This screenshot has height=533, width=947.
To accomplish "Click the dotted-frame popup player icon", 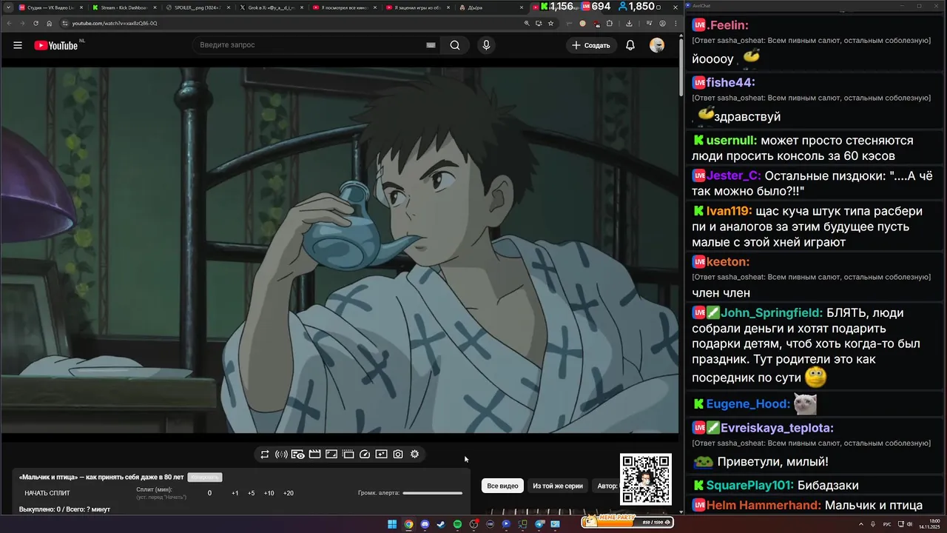I will point(348,454).
